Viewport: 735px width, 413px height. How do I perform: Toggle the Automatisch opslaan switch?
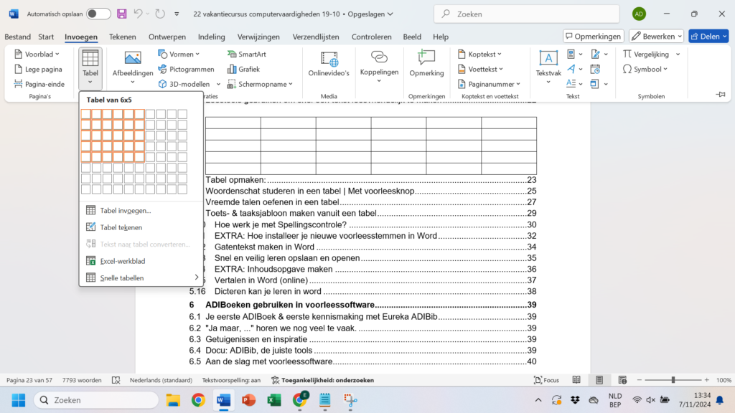98,14
